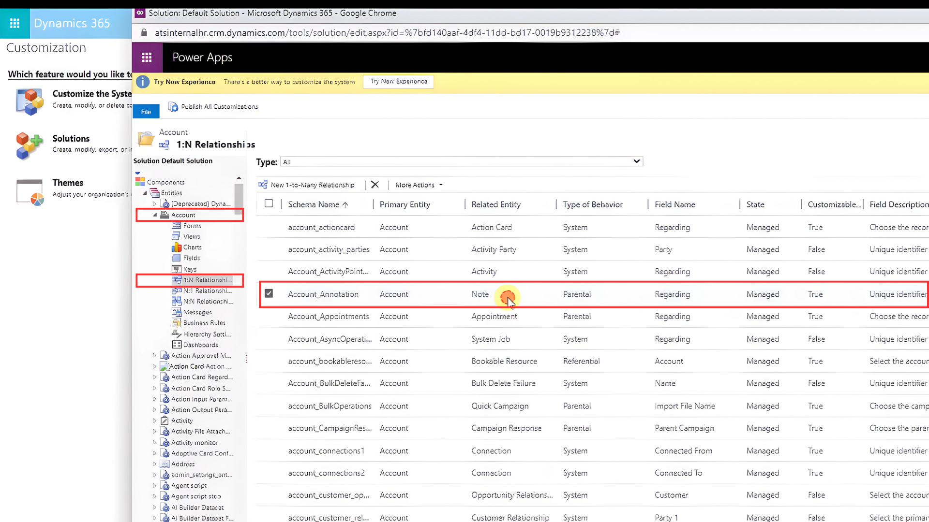This screenshot has width=929, height=522.
Task: Select the AI Builder Dataset entity
Action: tap(197, 507)
